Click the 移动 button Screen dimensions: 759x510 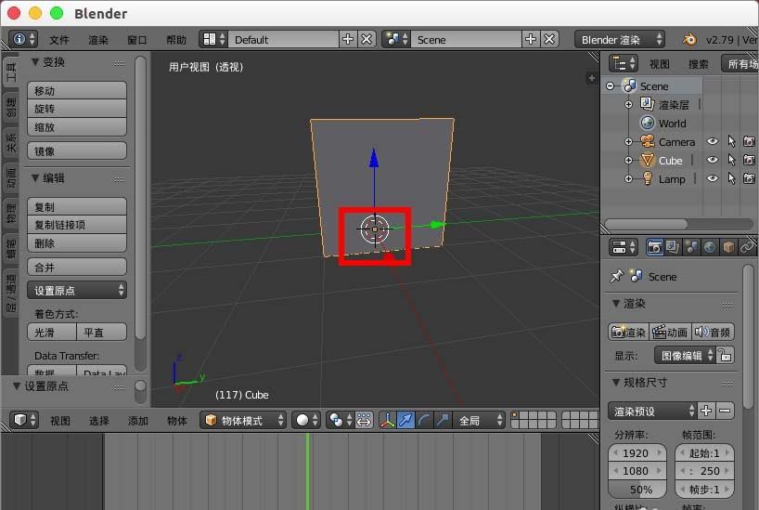pyautogui.click(x=77, y=91)
